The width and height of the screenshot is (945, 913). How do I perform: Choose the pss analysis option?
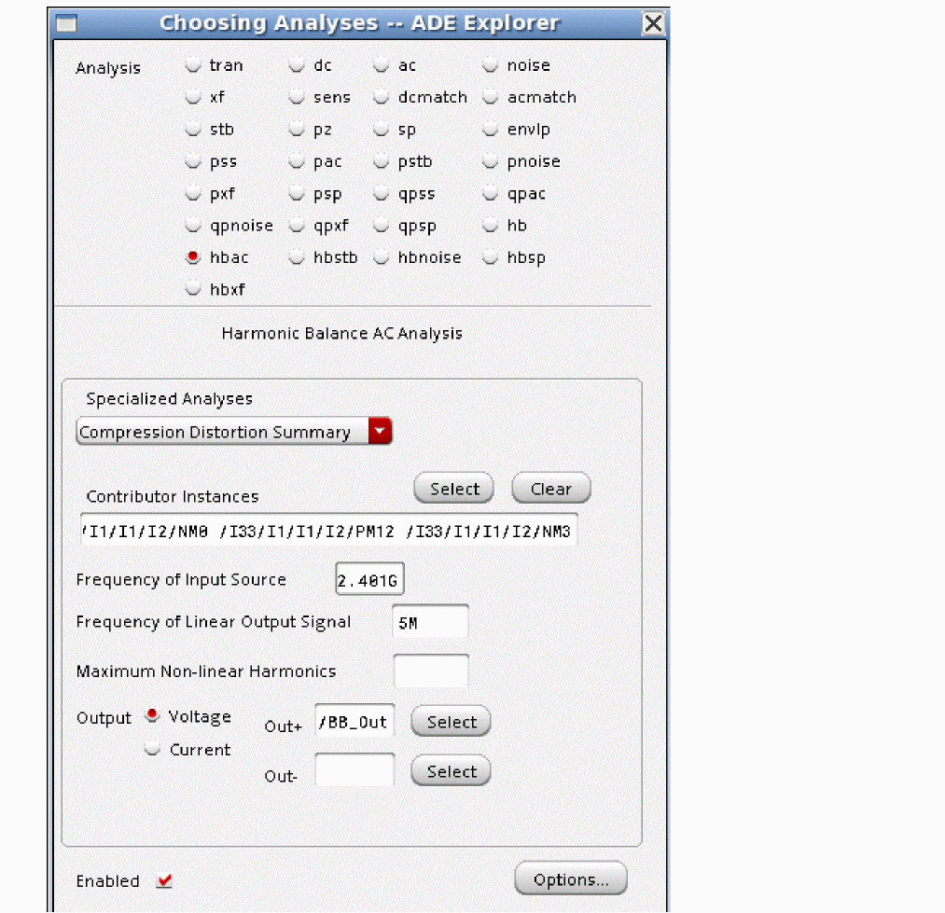[193, 161]
